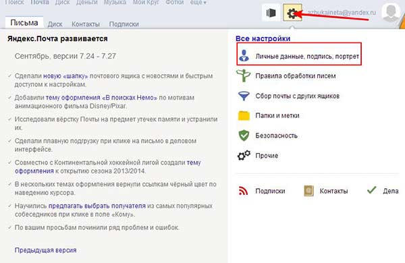Click Фотки in top service bar
This screenshot has height=263, width=405.
pyautogui.click(x=174, y=2)
